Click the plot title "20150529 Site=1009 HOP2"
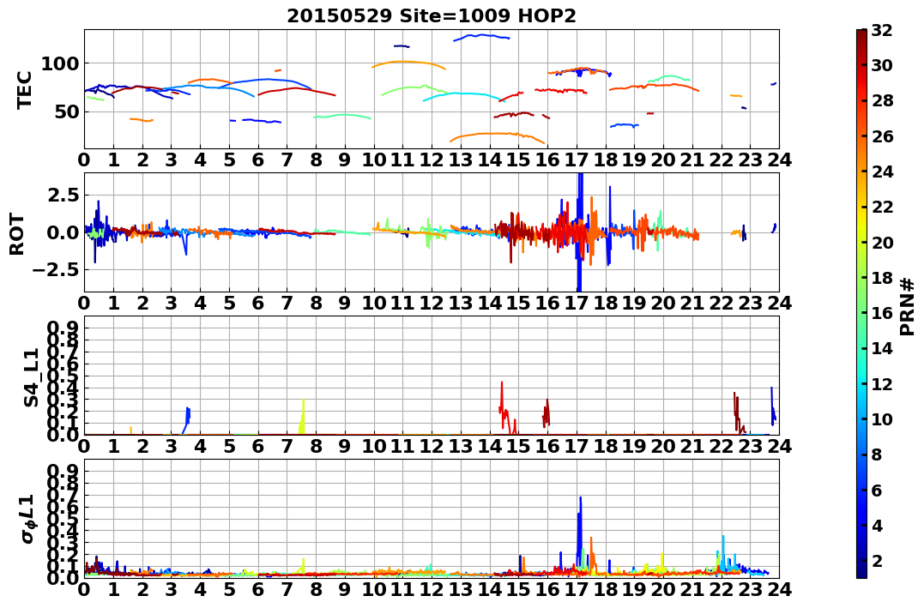The width and height of the screenshot is (924, 608). 432,16
